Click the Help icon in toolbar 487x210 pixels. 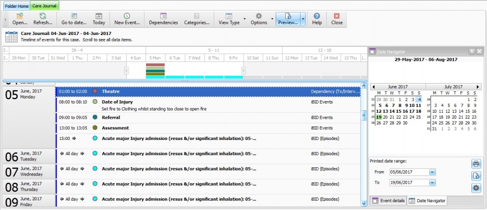tap(317, 19)
